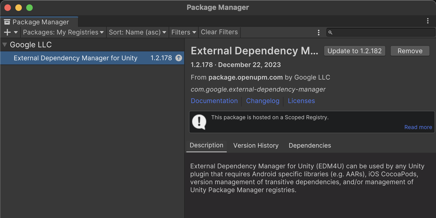The height and width of the screenshot is (218, 436).
Task: Click the red close window button
Action: 8,8
